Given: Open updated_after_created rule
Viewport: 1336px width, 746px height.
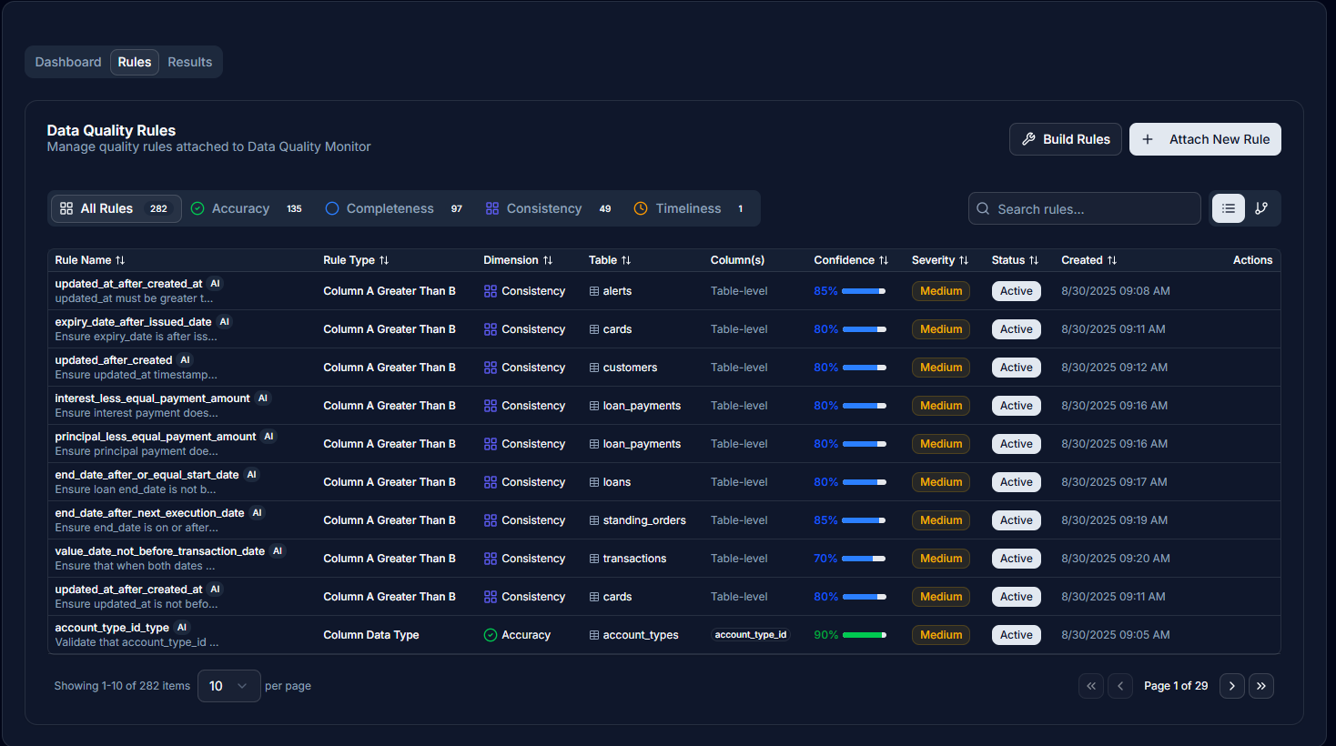Looking at the screenshot, I should click(x=114, y=360).
